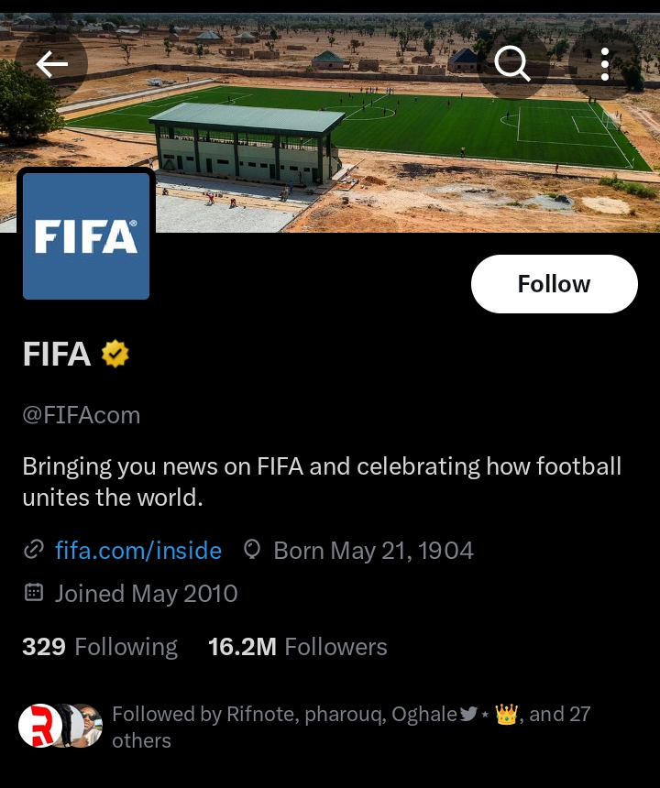
Task: Open the fifa.com/inside link
Action: point(138,550)
